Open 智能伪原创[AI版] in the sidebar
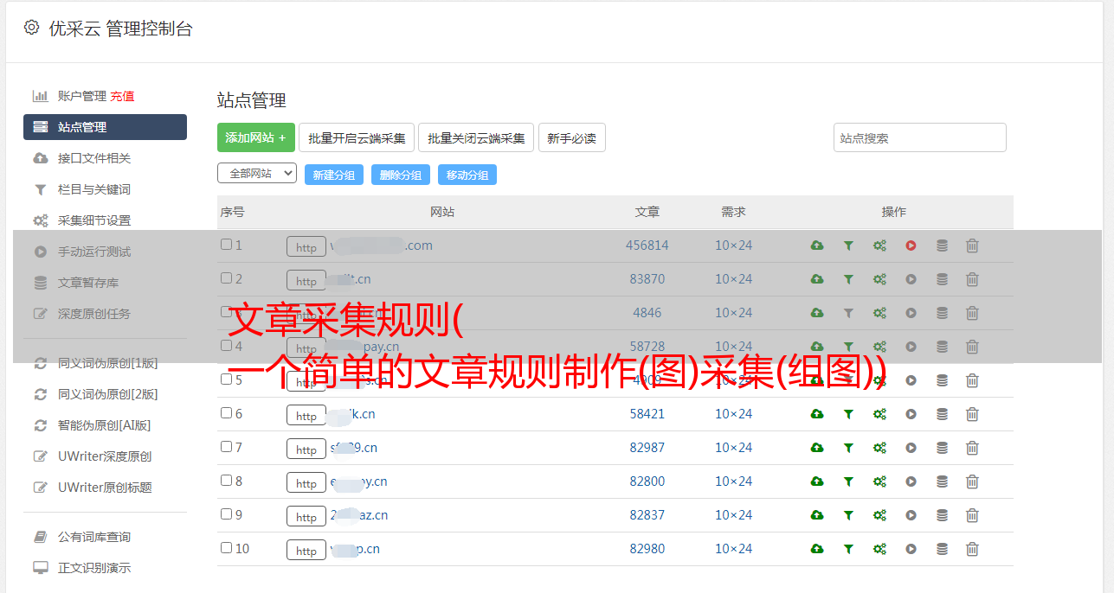1114x593 pixels. pyautogui.click(x=105, y=425)
